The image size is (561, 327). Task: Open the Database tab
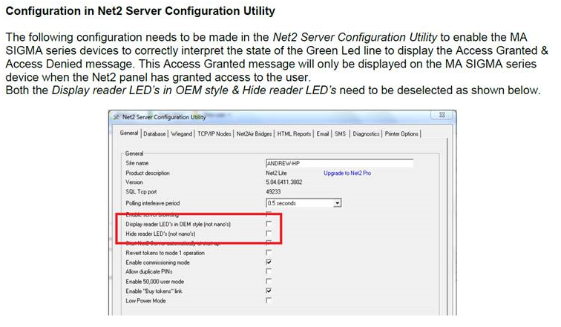154,134
